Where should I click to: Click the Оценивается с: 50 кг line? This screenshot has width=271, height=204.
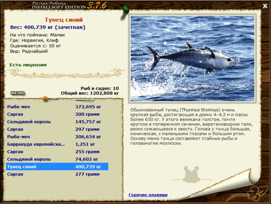coord(36,46)
